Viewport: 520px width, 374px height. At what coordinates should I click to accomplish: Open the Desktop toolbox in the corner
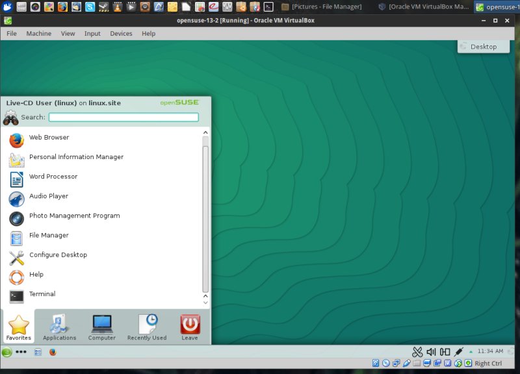[484, 46]
